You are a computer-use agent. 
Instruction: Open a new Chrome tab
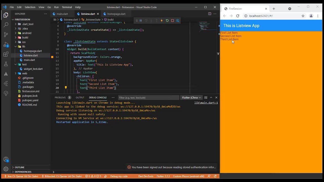pyautogui.click(x=274, y=9)
